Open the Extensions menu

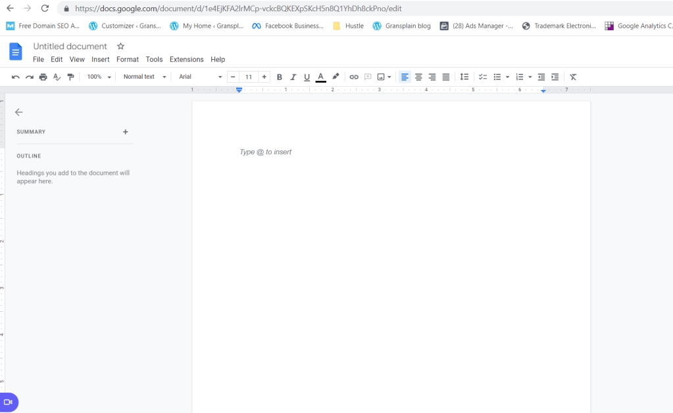pos(186,60)
